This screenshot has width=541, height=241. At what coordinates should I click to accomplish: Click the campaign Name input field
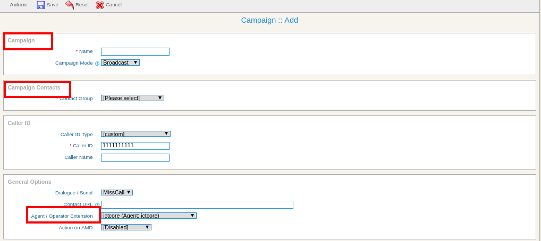[135, 51]
